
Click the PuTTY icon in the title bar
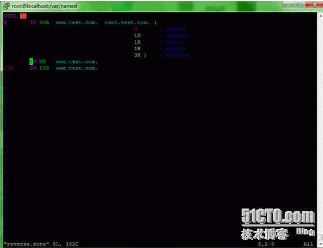coord(6,6)
